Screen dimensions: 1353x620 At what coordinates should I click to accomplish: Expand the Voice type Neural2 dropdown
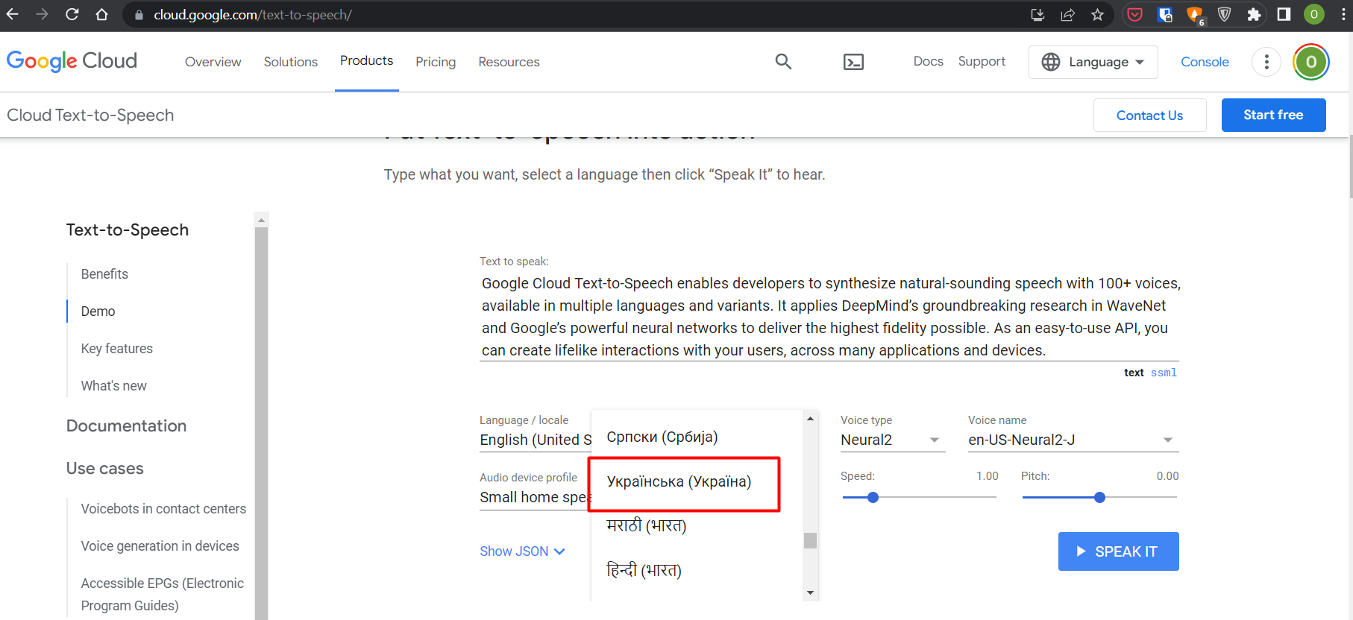tap(893, 440)
